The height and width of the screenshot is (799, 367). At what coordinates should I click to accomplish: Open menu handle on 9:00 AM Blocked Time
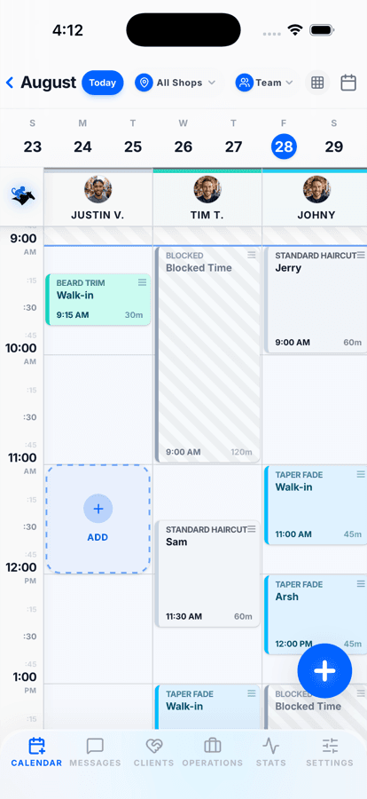click(252, 256)
